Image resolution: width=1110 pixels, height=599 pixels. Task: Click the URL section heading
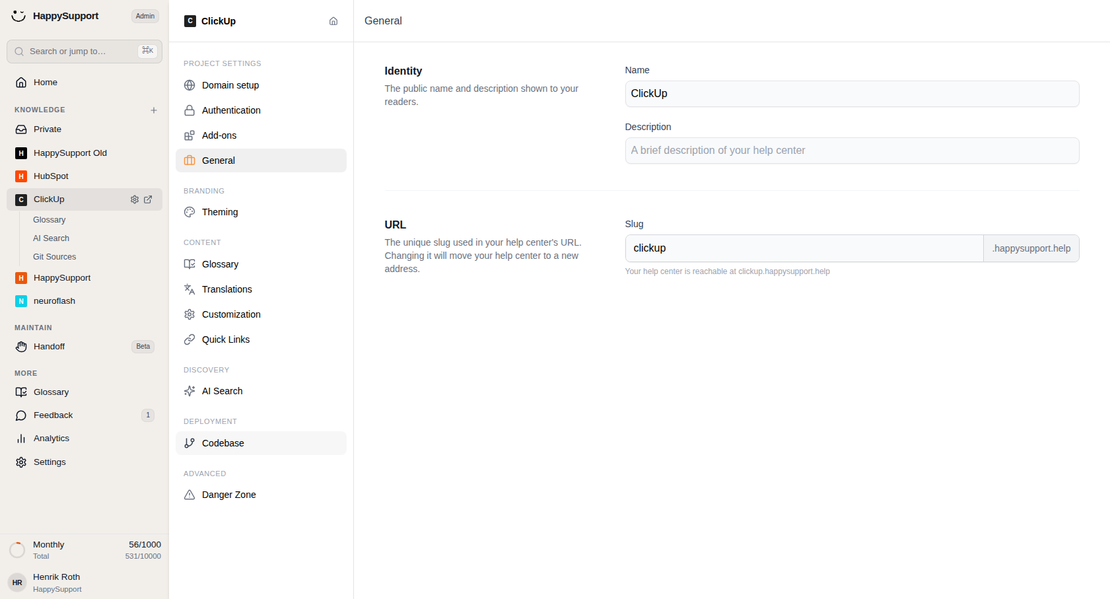(396, 225)
